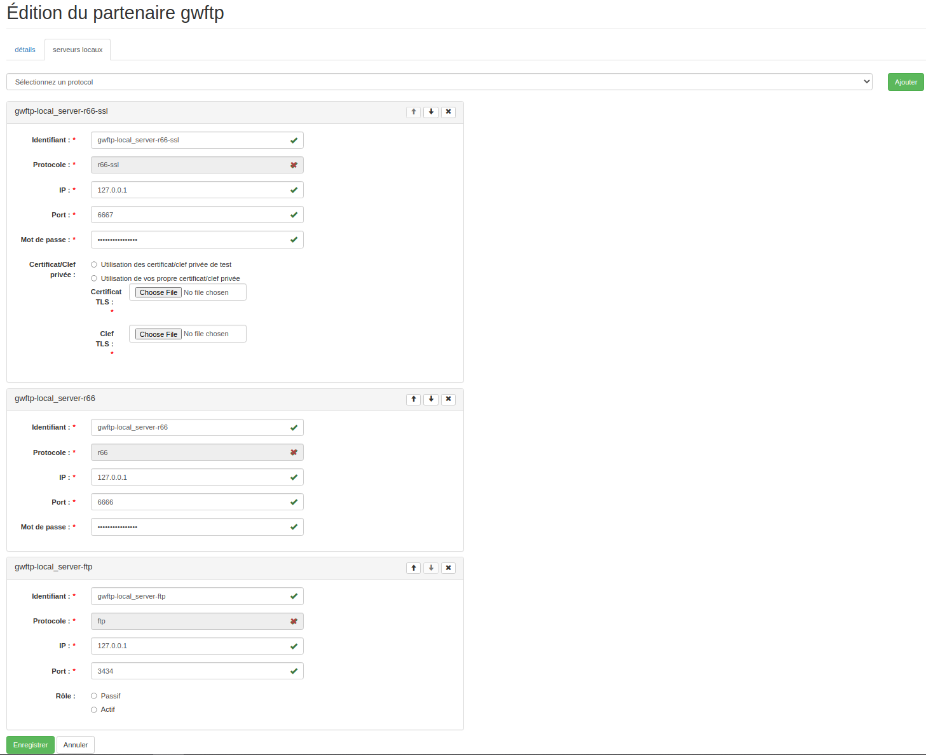Screen dimensions: 926x755
Task: Click the green check icon in the 3434 port field
Action: [x=294, y=671]
